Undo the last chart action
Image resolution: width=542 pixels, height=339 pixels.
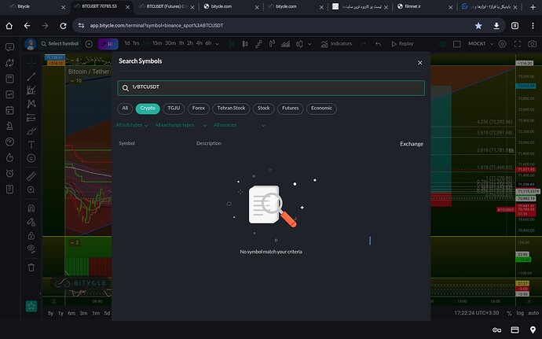pyautogui.click(x=378, y=44)
